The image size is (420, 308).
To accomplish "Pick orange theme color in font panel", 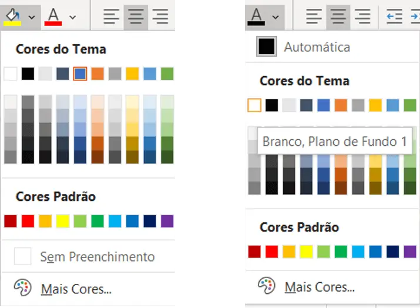I will pos(341,105).
